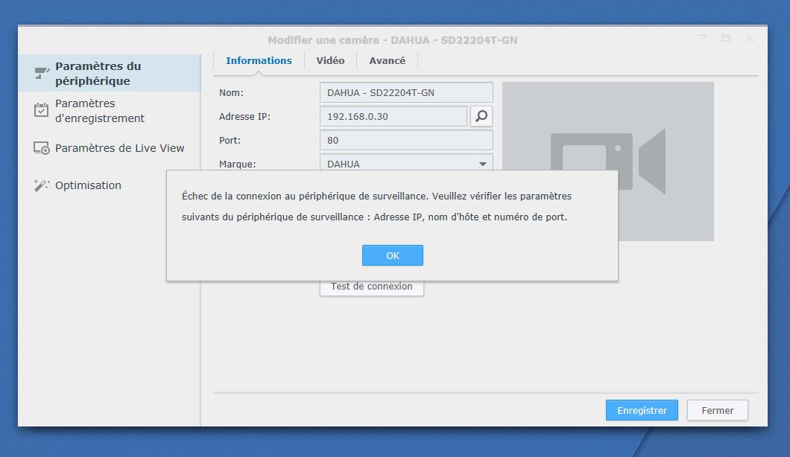Switch to the Vidéo tab

point(330,60)
